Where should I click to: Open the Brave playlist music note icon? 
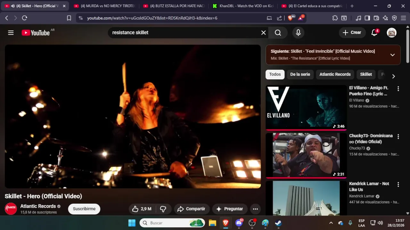tap(358, 18)
